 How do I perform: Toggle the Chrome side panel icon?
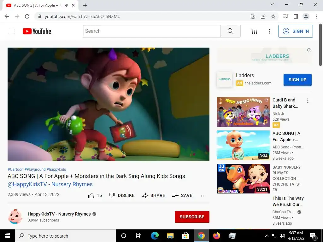(296, 16)
